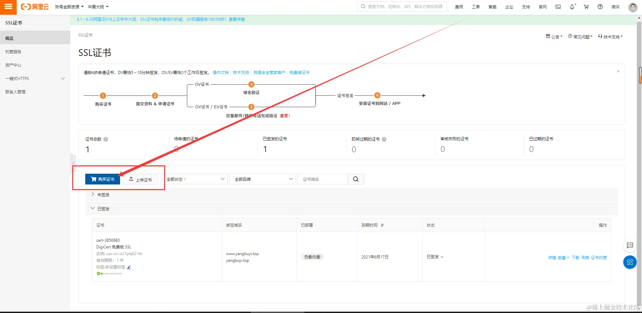Close the 4-step guide panel

(618, 71)
